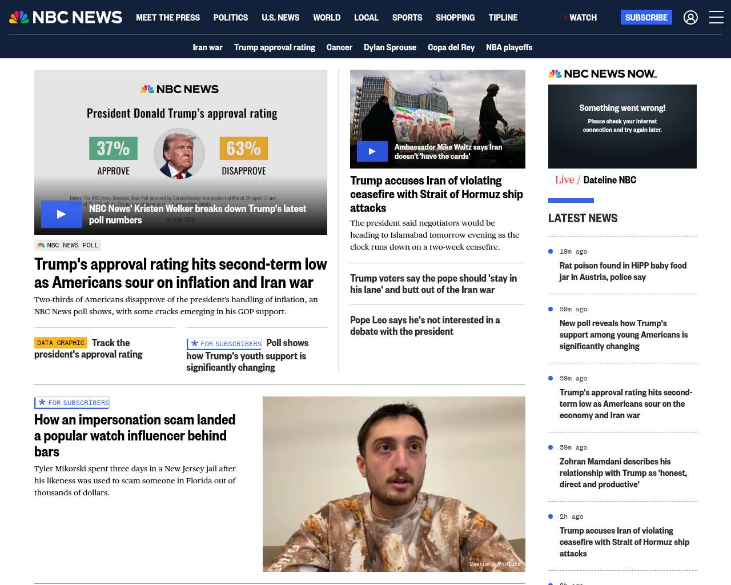Viewport: 731px width, 585px height.
Task: Open the Iran war trending topic
Action: pos(207,47)
